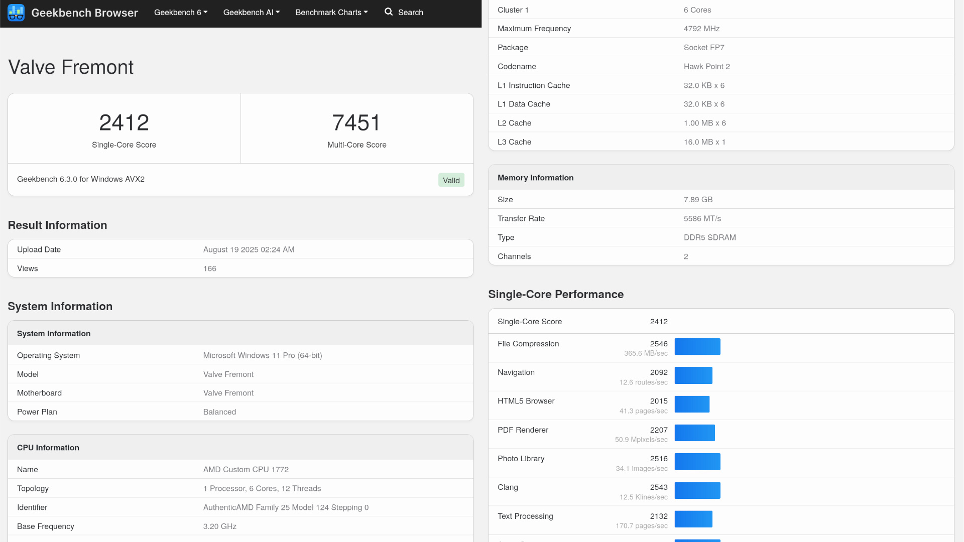
Task: Click memory size value 7.89 GB
Action: coord(698,200)
